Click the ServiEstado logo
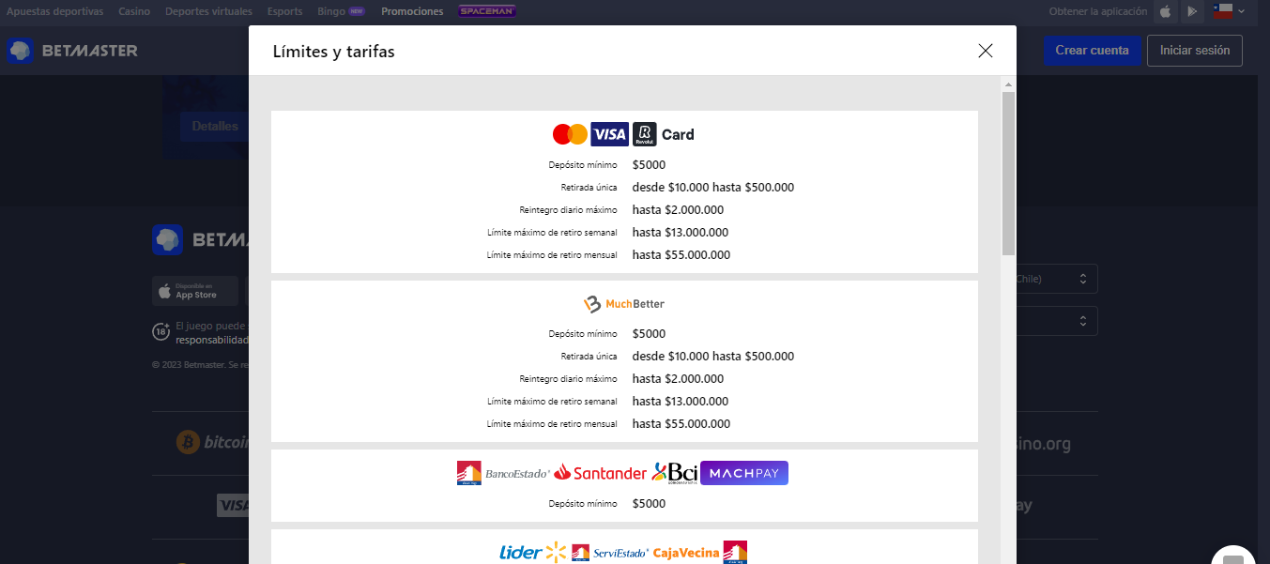 click(x=610, y=553)
